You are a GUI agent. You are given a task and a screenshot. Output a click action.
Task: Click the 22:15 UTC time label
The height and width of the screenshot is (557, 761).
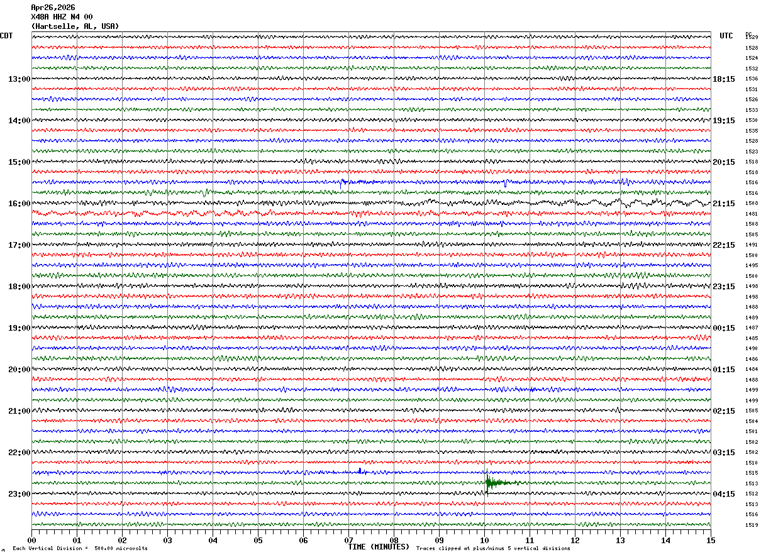[x=723, y=245]
